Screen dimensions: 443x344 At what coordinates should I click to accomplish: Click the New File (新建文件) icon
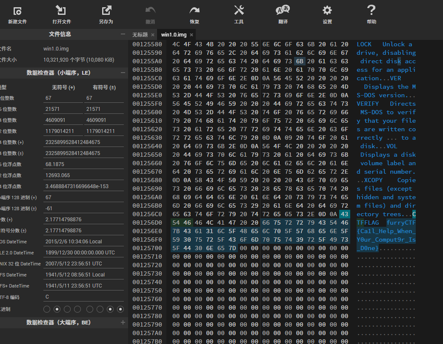coord(17,11)
